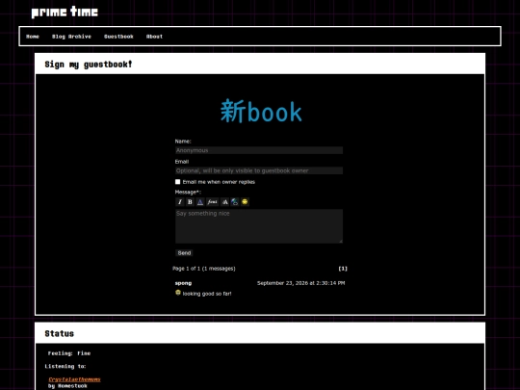Insert a link with the globe icon
Screen dimensions: 520x390
tap(234, 202)
